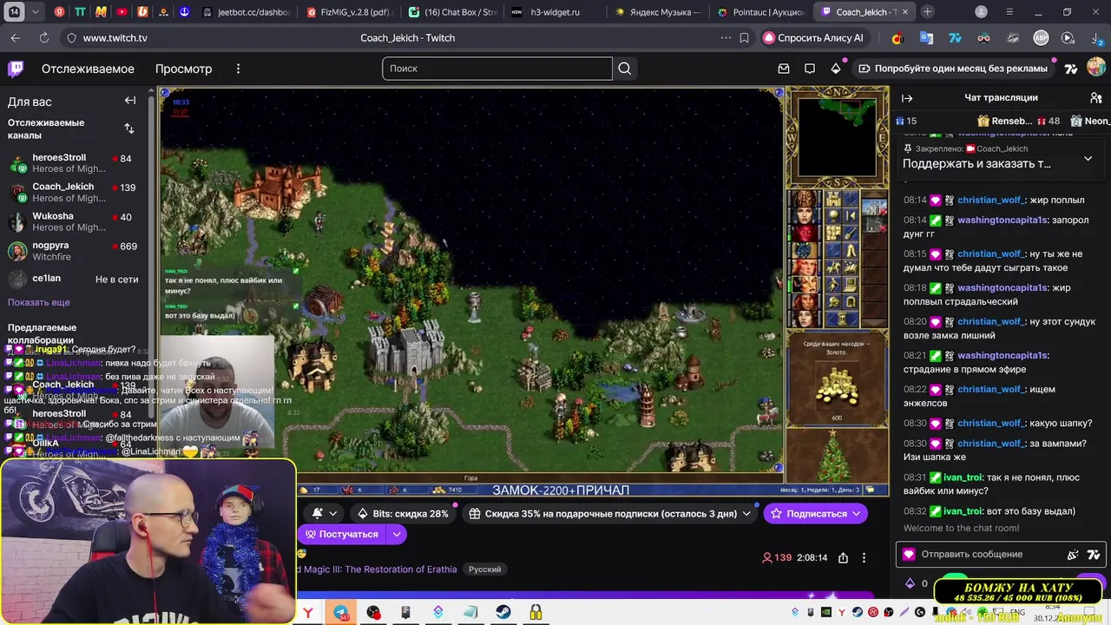This screenshot has width=1111, height=625.
Task: Switch to the Pointauc auction tab
Action: pos(761,12)
